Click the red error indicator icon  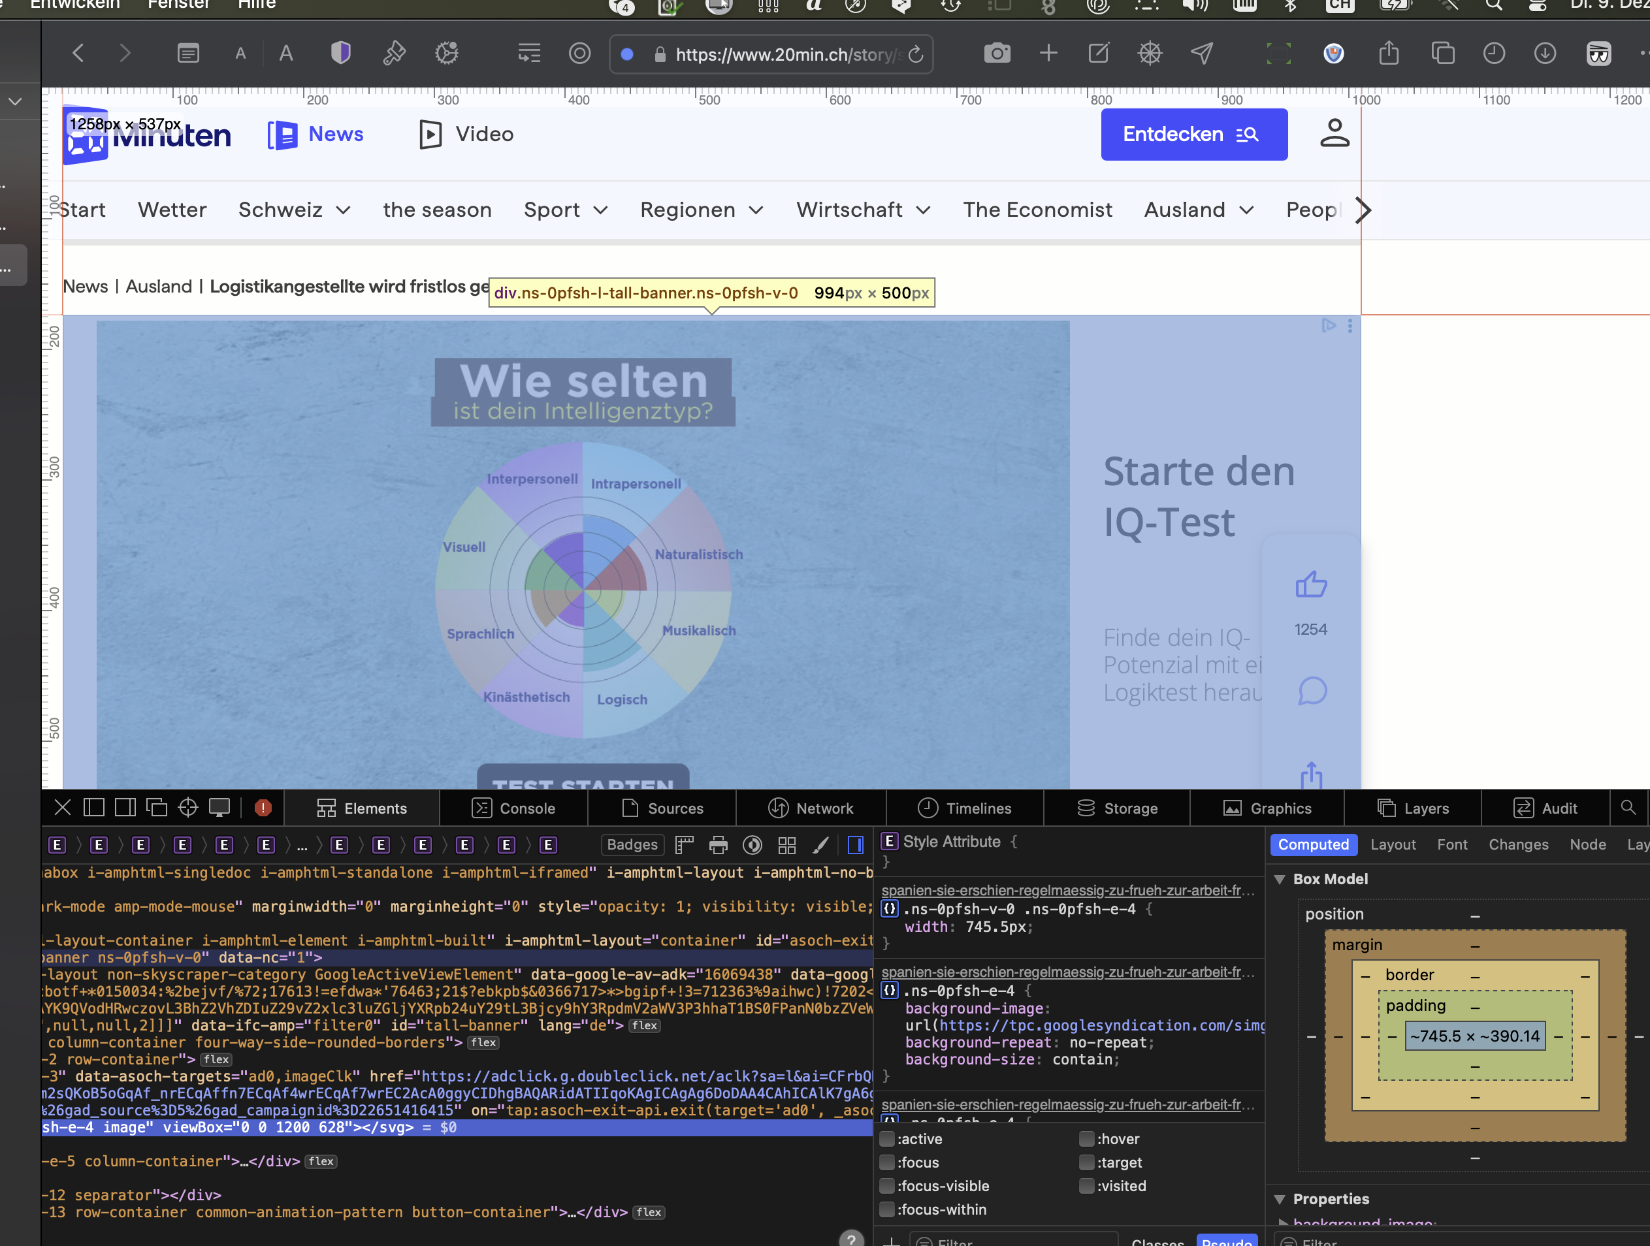point(263,808)
